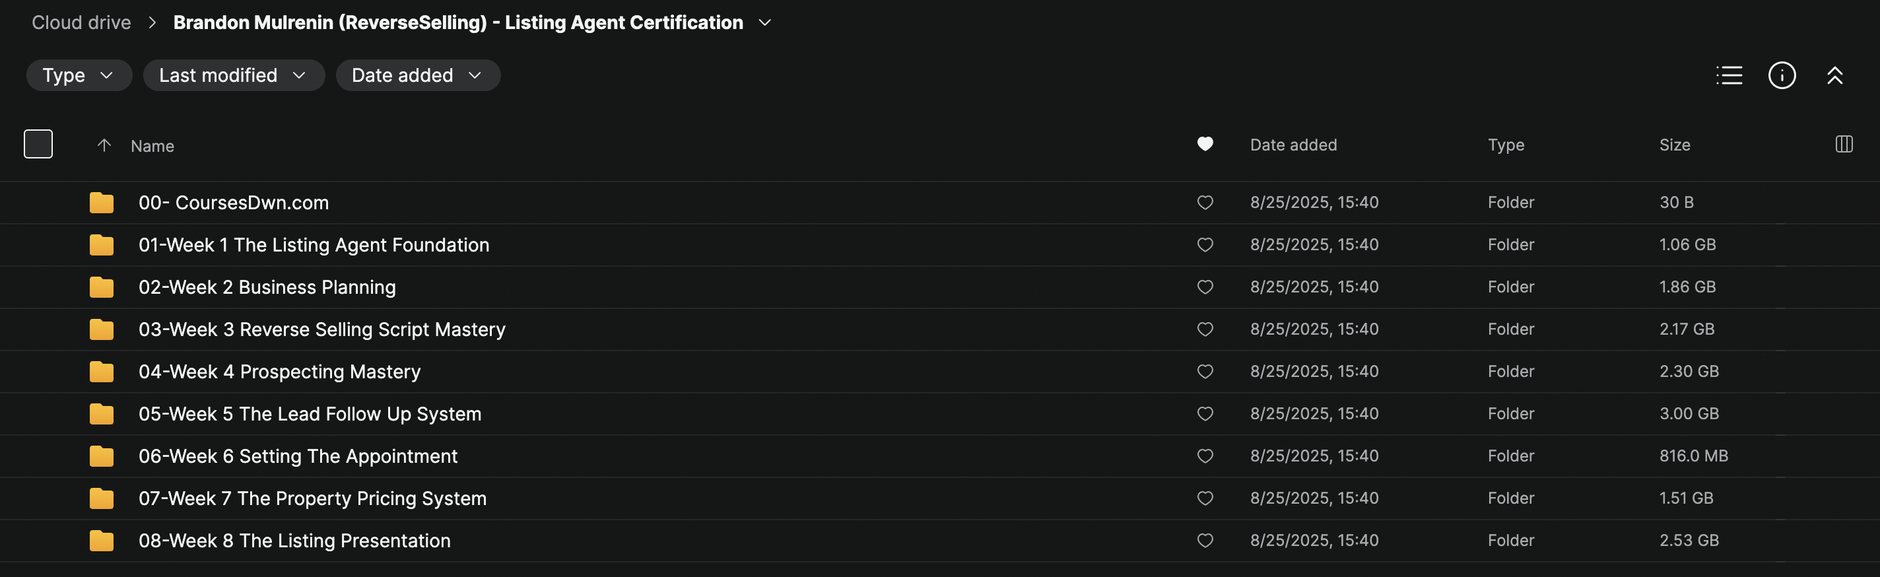The height and width of the screenshot is (577, 1880).
Task: Click folder icon for 00- CoursesDwn.com
Action: pyautogui.click(x=102, y=203)
